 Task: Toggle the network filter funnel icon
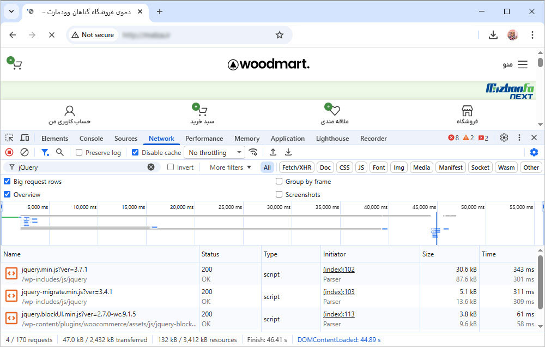(x=45, y=153)
